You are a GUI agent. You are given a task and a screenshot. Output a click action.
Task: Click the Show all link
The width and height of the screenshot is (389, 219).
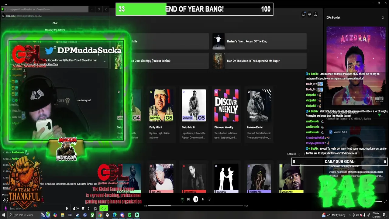click(x=291, y=154)
